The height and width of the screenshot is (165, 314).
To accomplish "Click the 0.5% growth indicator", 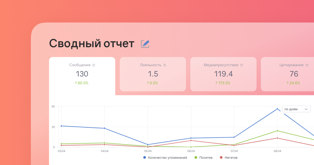I will [152, 83].
